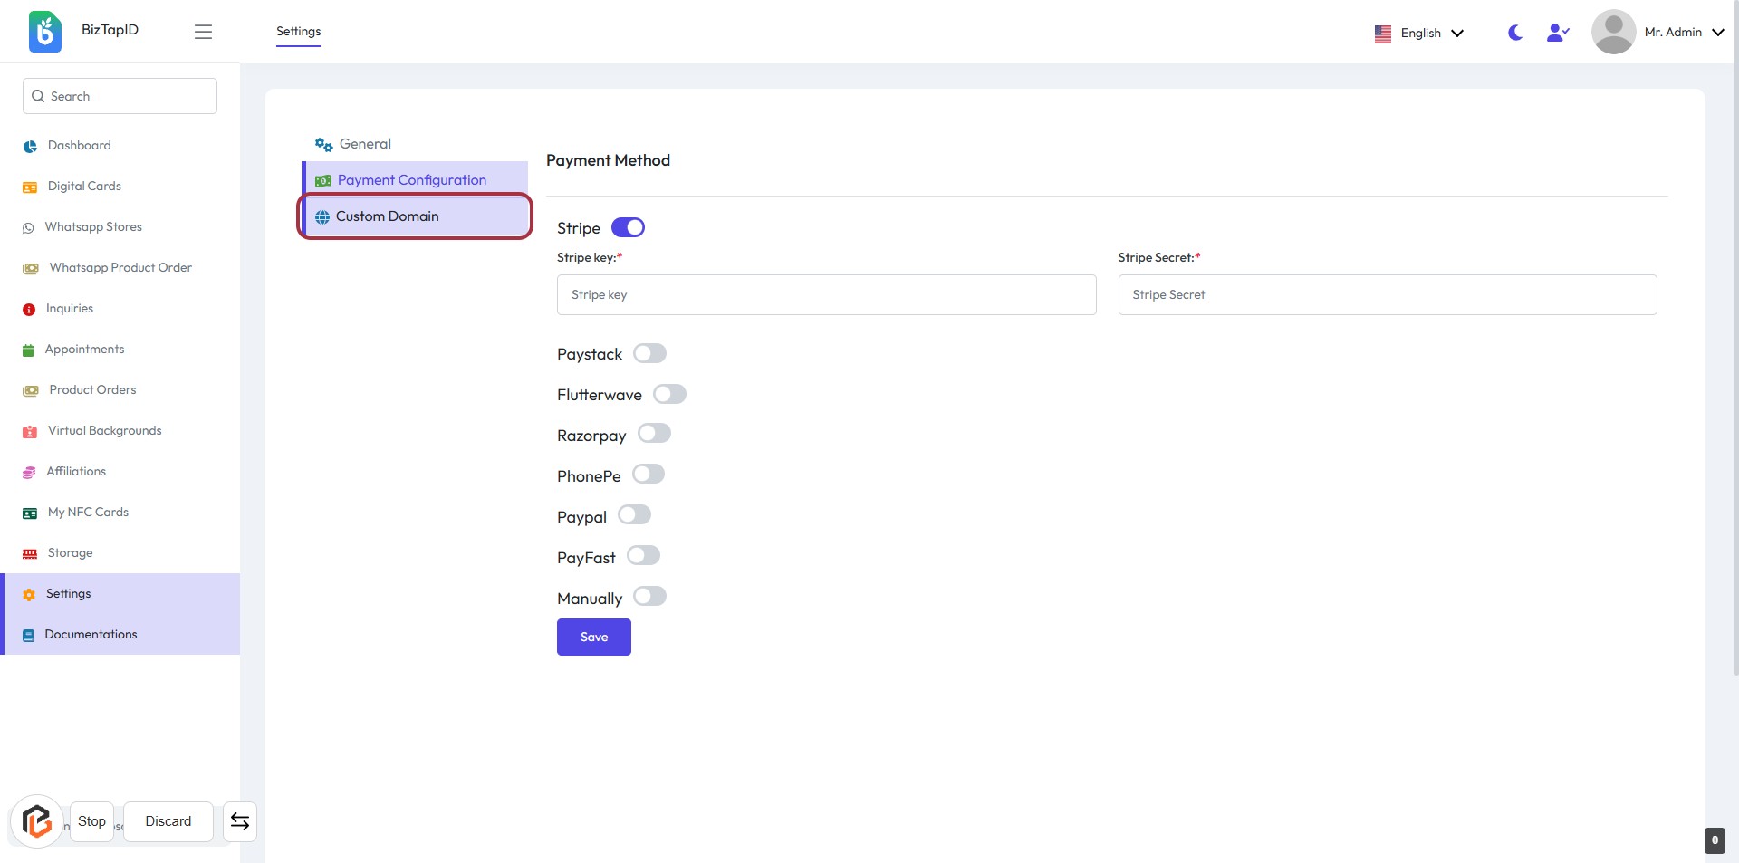Click the Stripe key input field
The image size is (1739, 863).
tap(826, 295)
